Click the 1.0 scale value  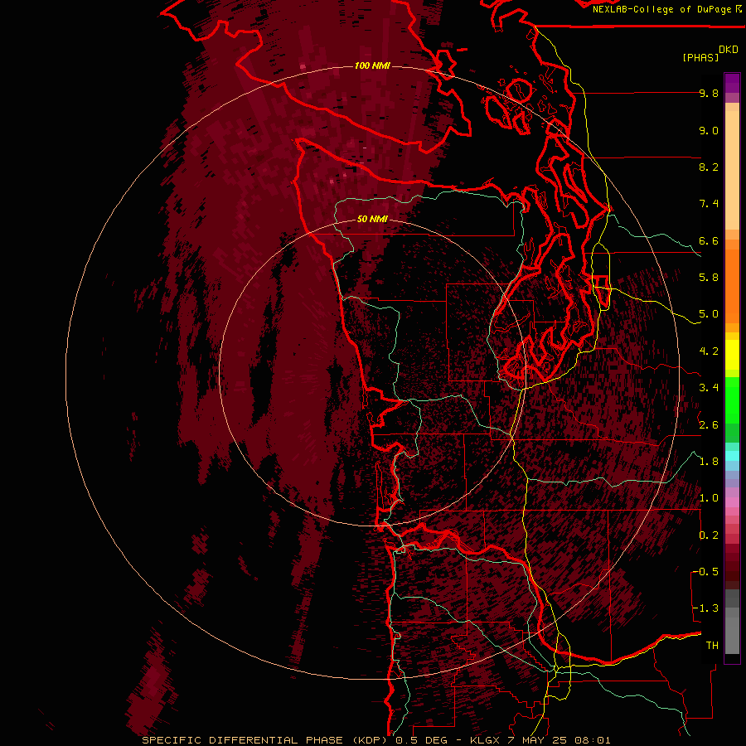click(709, 498)
